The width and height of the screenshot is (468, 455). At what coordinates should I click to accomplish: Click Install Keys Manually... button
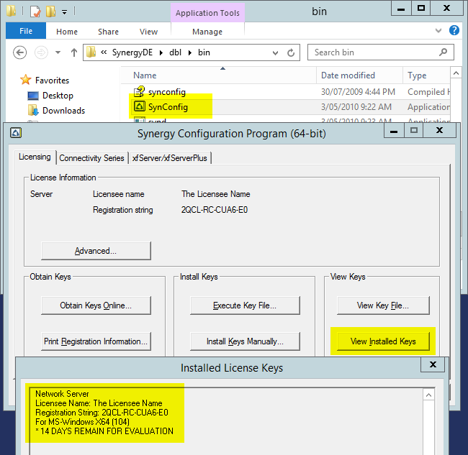(245, 341)
